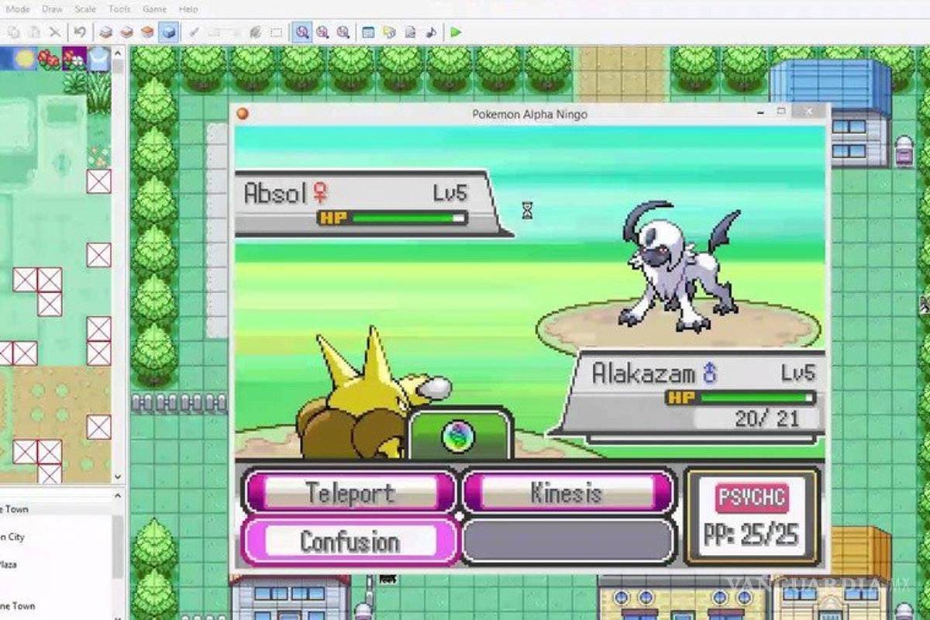930x620 pixels.
Task: Select the rectangle selection tool icon
Action: (x=275, y=33)
